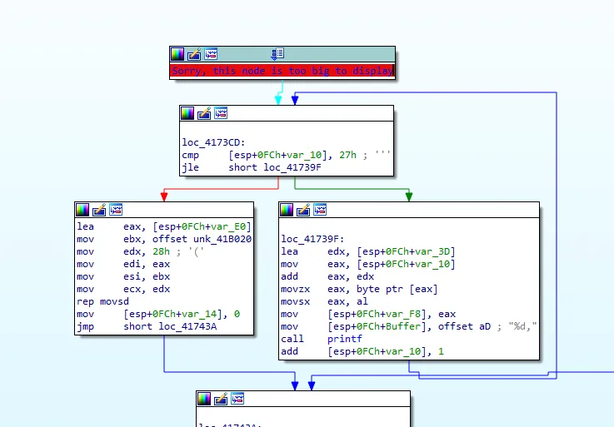Screen dimensions: 614x427
Task: Click the pencil edit icon on the red node
Action: point(194,54)
